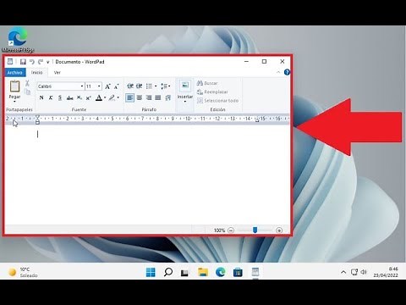The height and width of the screenshot is (305, 406).
Task: Switch to the Ver ribbon tab
Action: (58, 72)
